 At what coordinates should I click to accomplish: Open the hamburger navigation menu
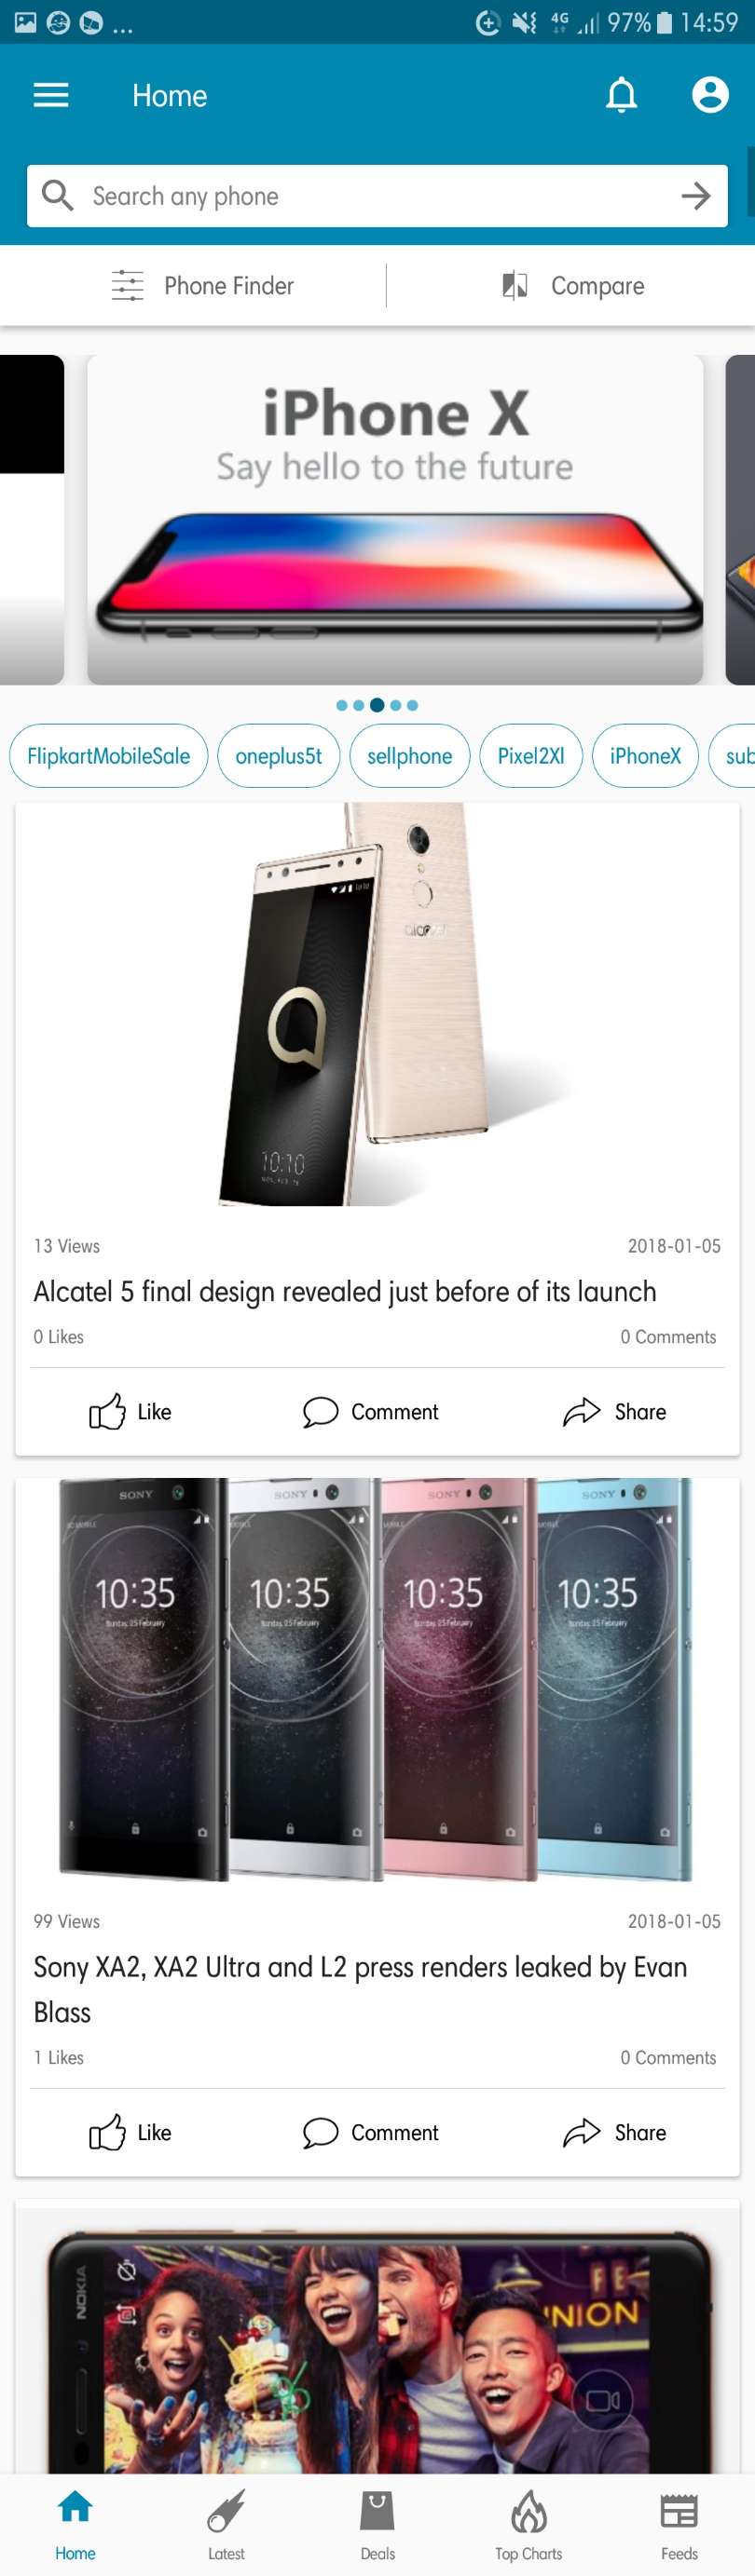pyautogui.click(x=51, y=95)
